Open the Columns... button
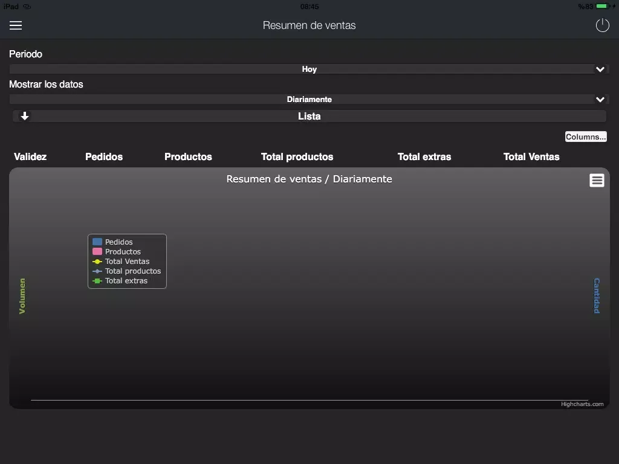619x464 pixels. pos(585,137)
